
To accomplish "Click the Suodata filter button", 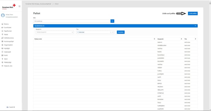I will [121, 32].
